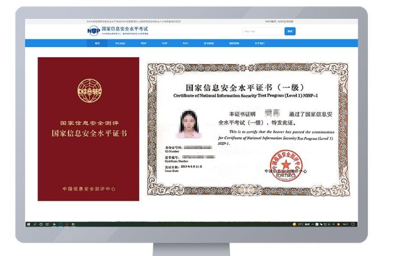401x256 pixels.
Task: Click the taskbar clock
Action: [x=345, y=224]
